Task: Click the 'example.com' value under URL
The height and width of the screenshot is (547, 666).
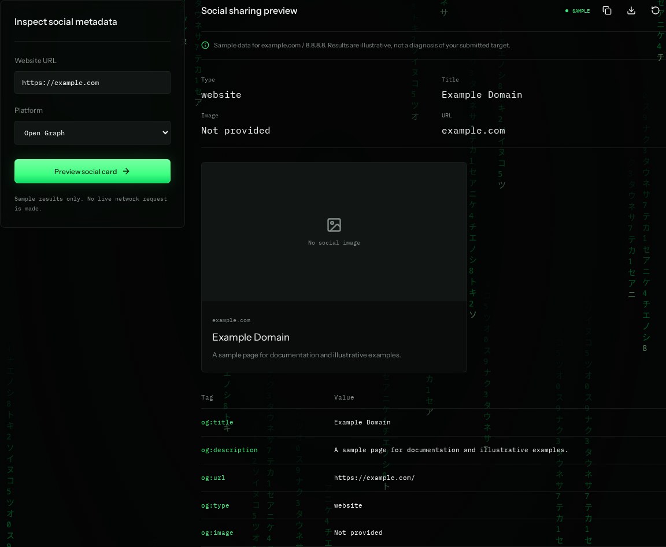Action: [x=473, y=130]
